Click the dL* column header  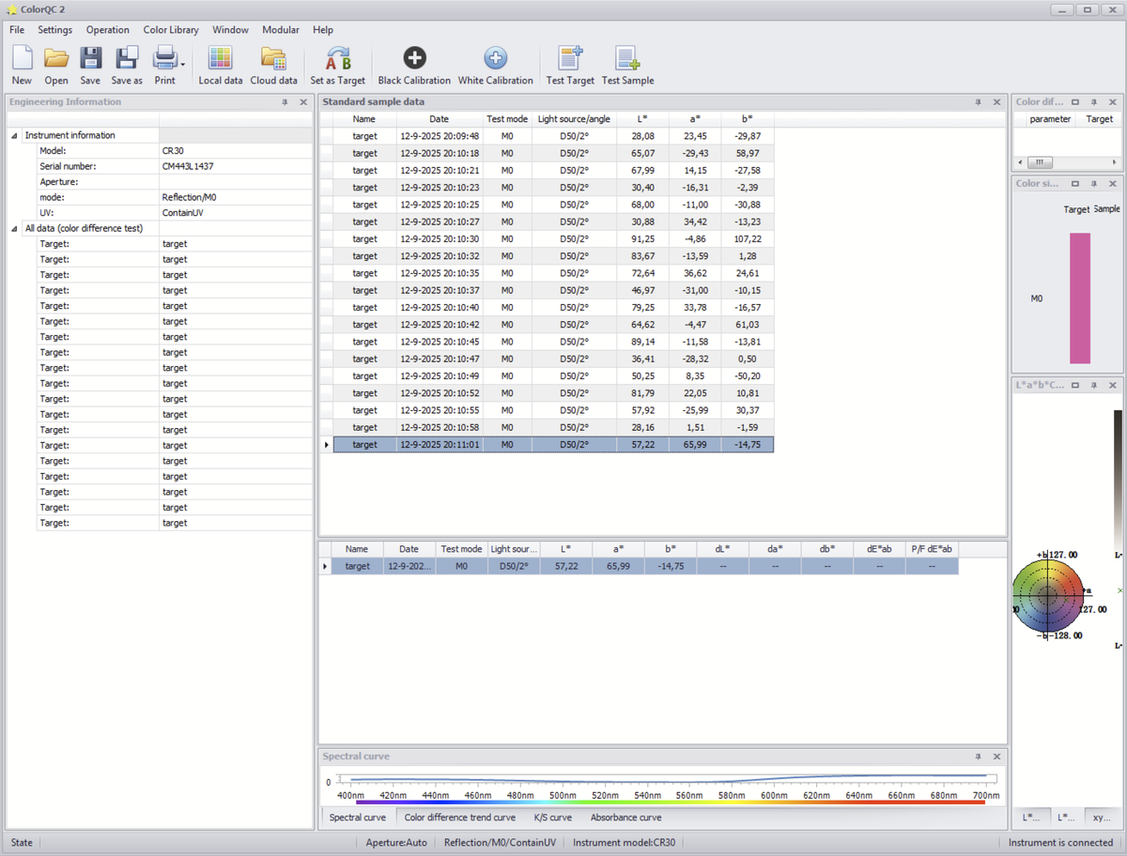click(722, 549)
